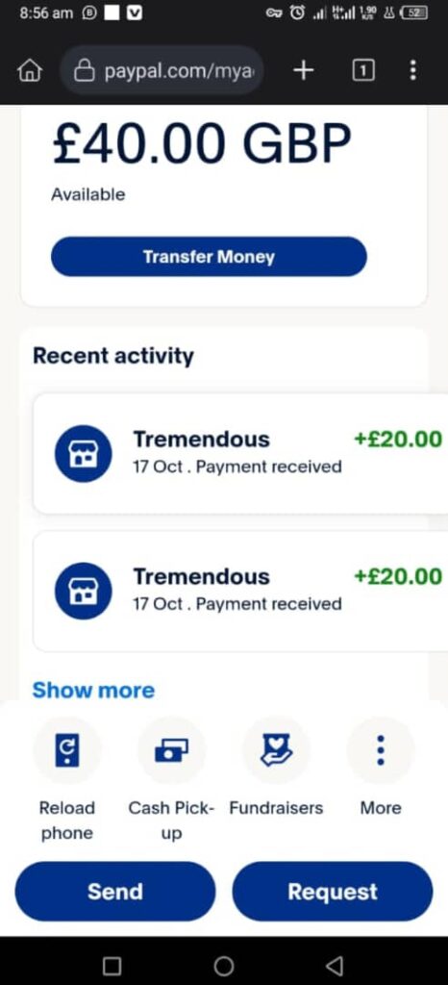Click the Transfer Money button
The image size is (448, 985).
tap(209, 256)
